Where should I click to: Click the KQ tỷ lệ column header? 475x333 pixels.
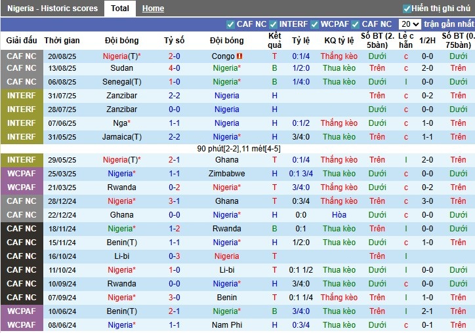click(x=339, y=40)
